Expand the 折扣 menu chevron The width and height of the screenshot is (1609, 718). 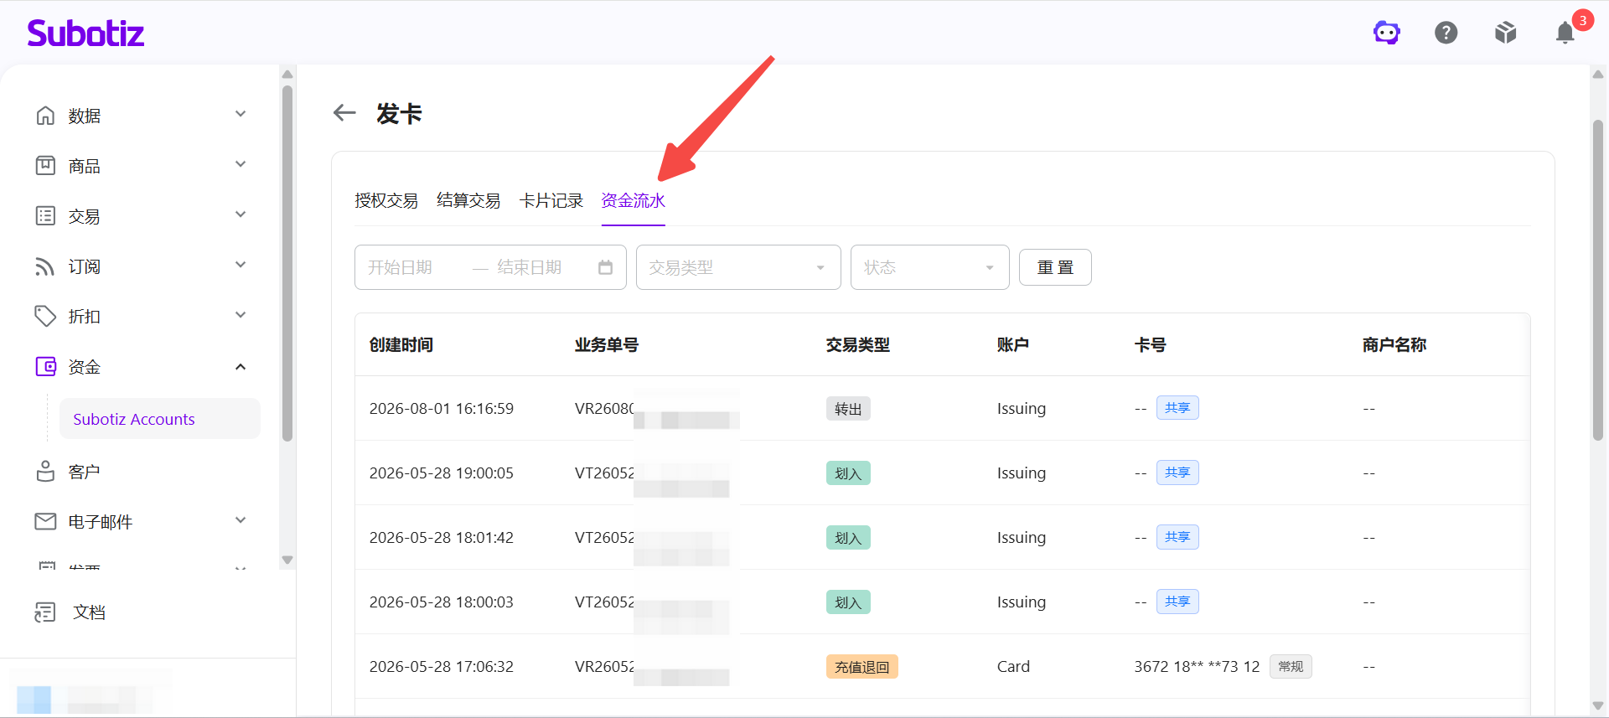(x=241, y=315)
